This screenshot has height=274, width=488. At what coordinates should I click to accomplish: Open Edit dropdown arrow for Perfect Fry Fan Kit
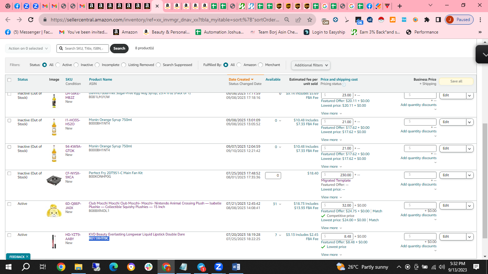pos(470,175)
